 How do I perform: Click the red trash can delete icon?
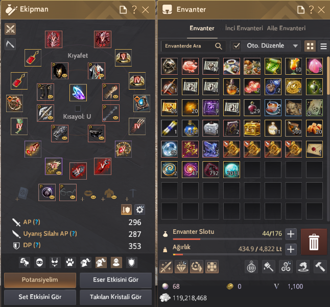314,242
